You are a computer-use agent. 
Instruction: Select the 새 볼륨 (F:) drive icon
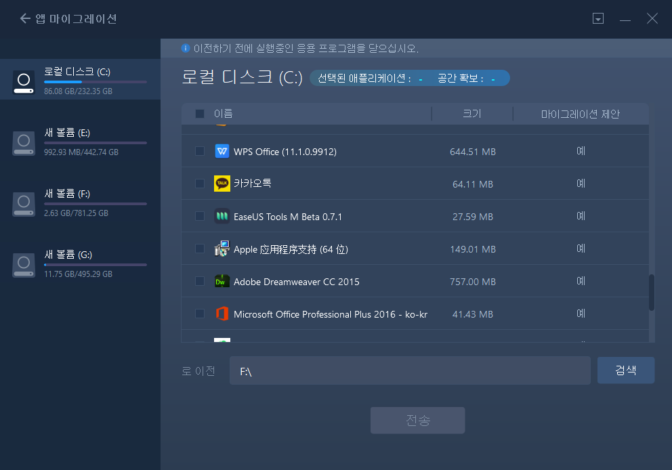(x=24, y=204)
